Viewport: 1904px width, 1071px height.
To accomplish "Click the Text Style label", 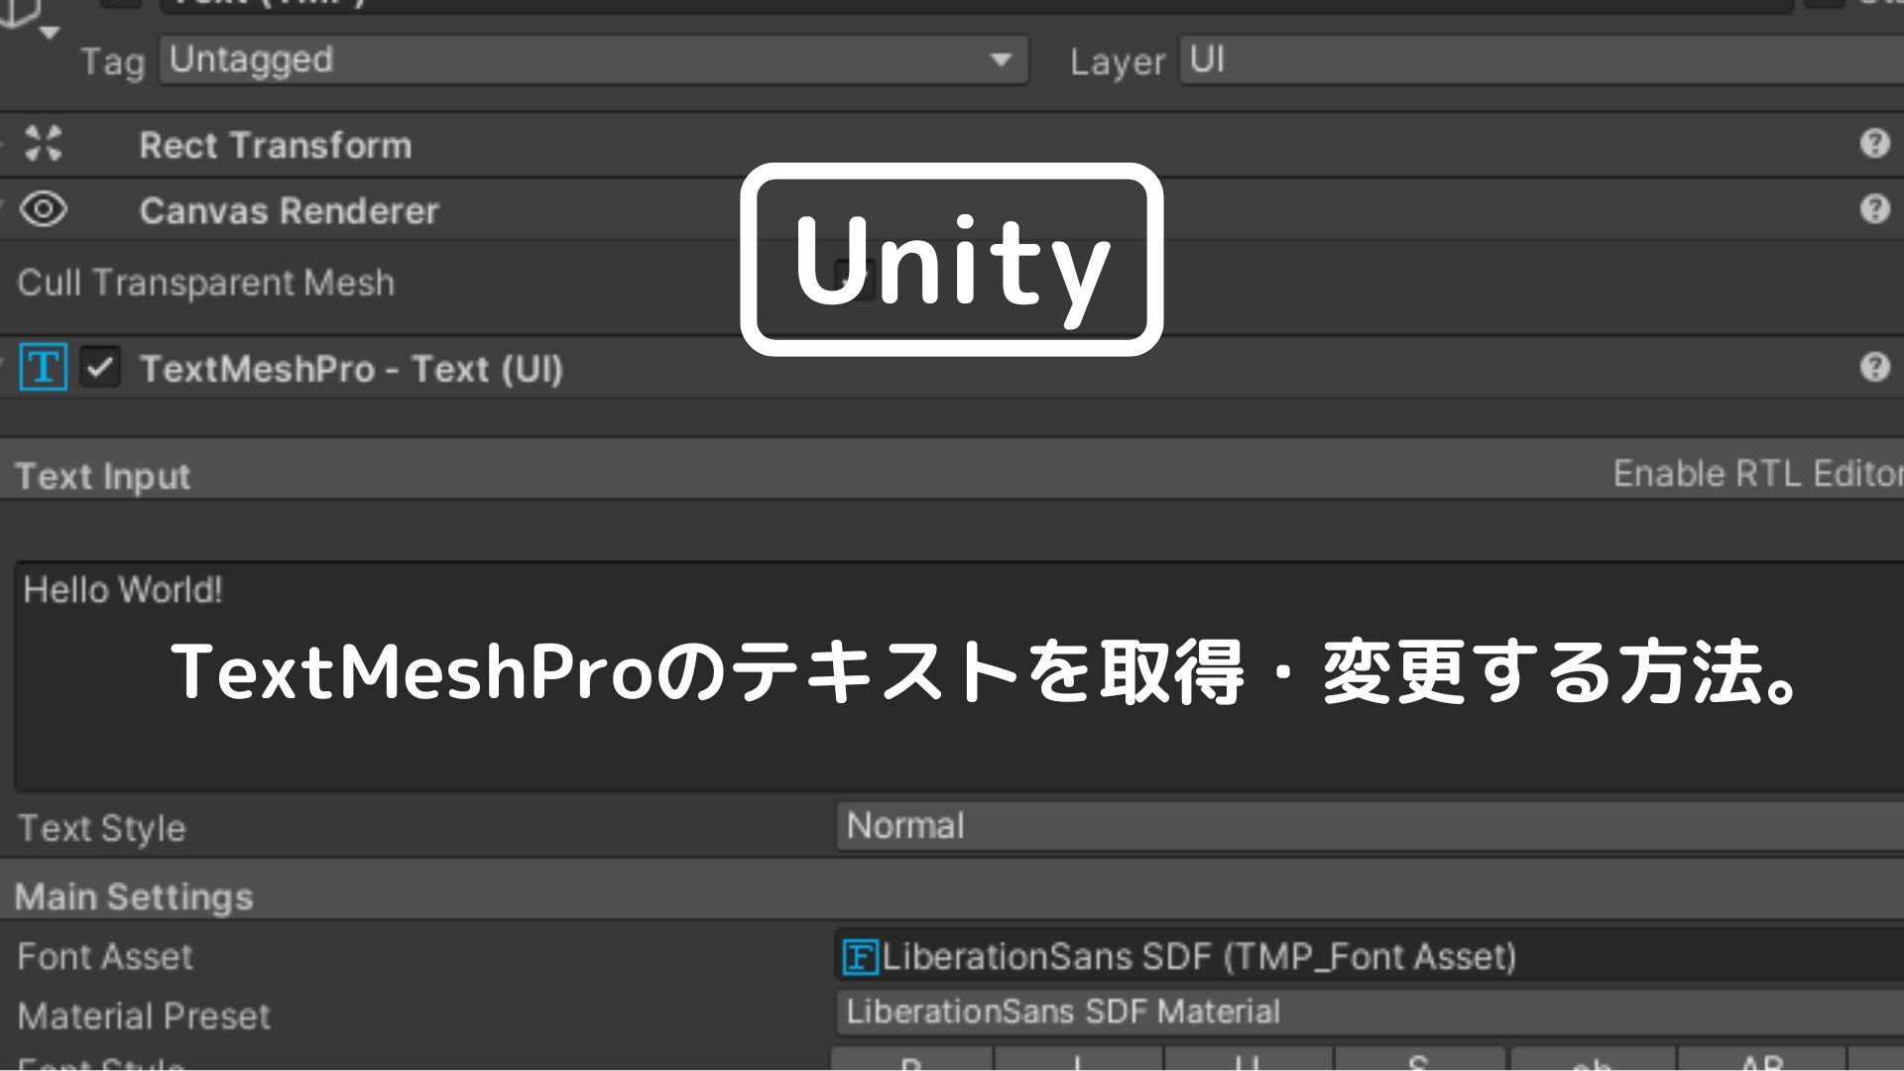I will (102, 828).
